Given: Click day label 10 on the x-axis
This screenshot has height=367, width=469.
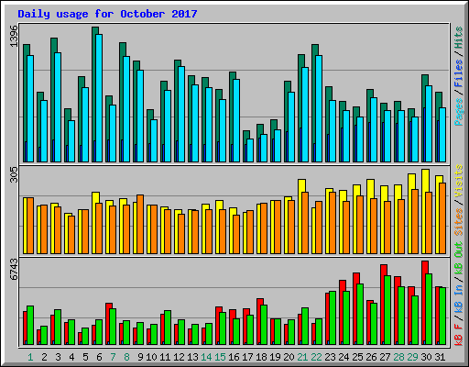Looking at the screenshot, I should coord(151,357).
